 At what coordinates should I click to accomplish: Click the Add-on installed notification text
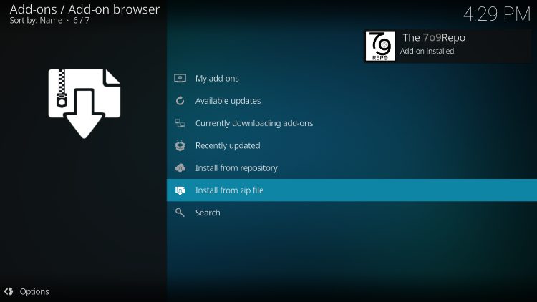tap(427, 51)
